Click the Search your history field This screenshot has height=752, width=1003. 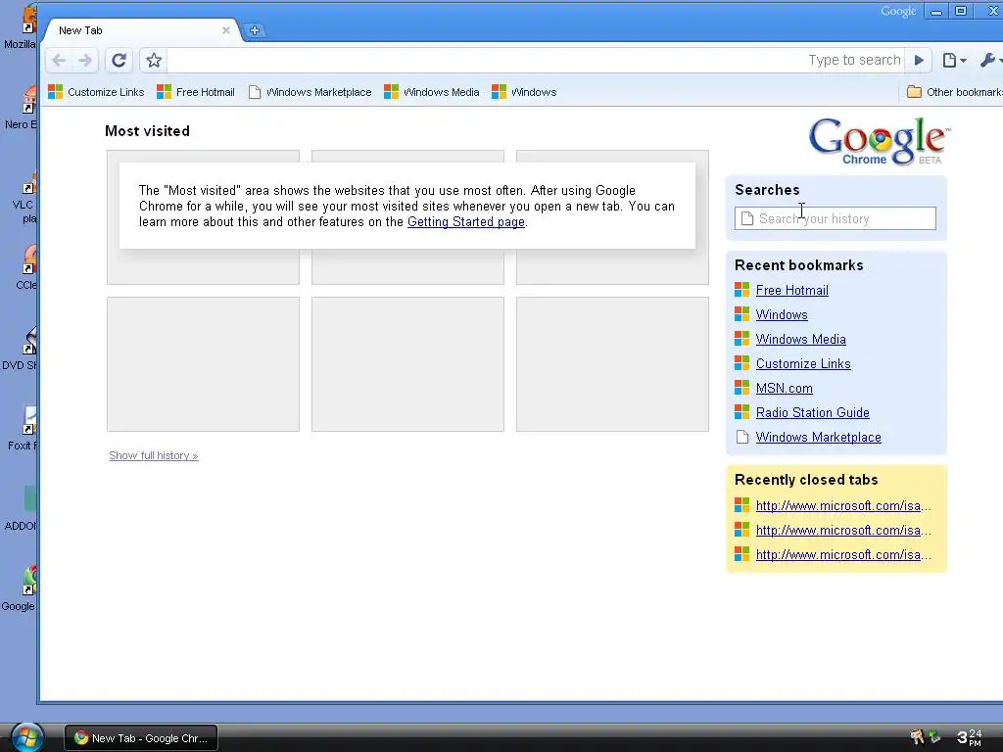coord(836,218)
